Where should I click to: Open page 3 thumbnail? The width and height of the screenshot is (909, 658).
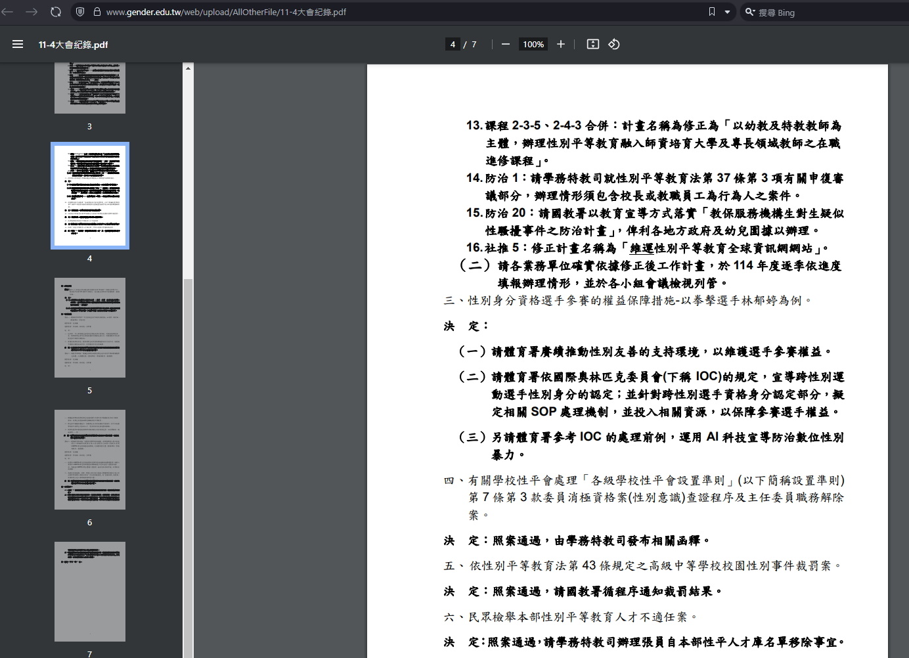tap(90, 89)
